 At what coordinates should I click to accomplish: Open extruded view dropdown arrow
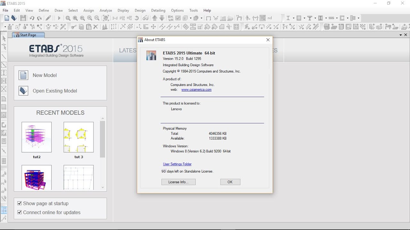(x=191, y=18)
